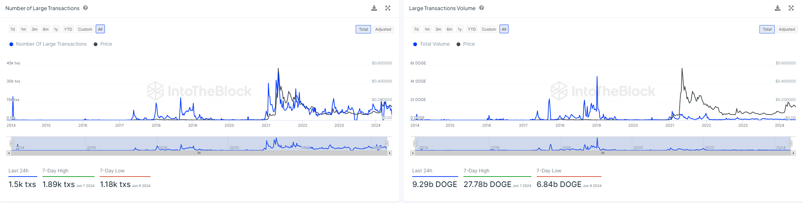Open Custom date range on transactions chart
This screenshot has width=802, height=203.
[x=85, y=29]
